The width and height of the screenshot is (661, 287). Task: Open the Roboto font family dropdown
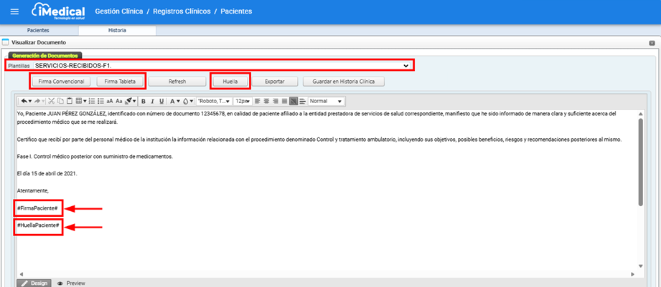tap(214, 101)
